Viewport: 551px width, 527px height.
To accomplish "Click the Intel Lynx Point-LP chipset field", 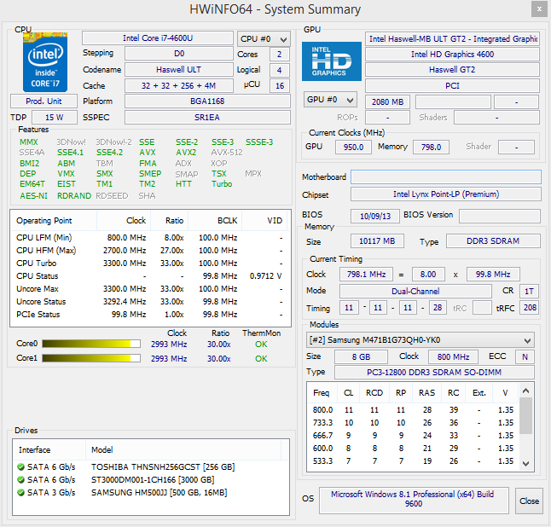I will point(446,194).
